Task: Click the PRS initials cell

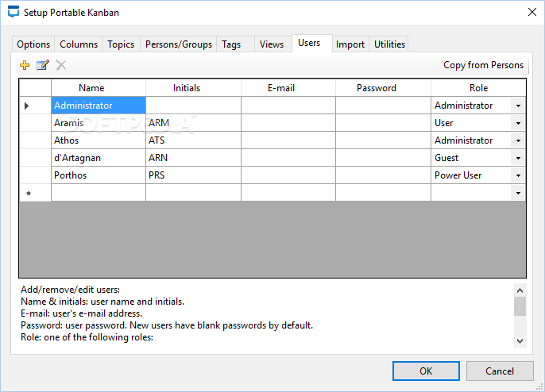Action: tap(193, 175)
